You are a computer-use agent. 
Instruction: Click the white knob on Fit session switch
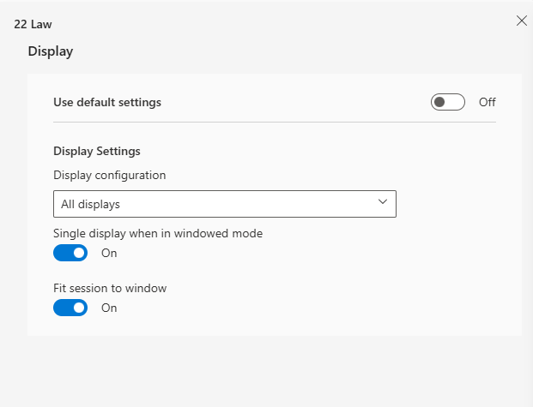point(79,308)
